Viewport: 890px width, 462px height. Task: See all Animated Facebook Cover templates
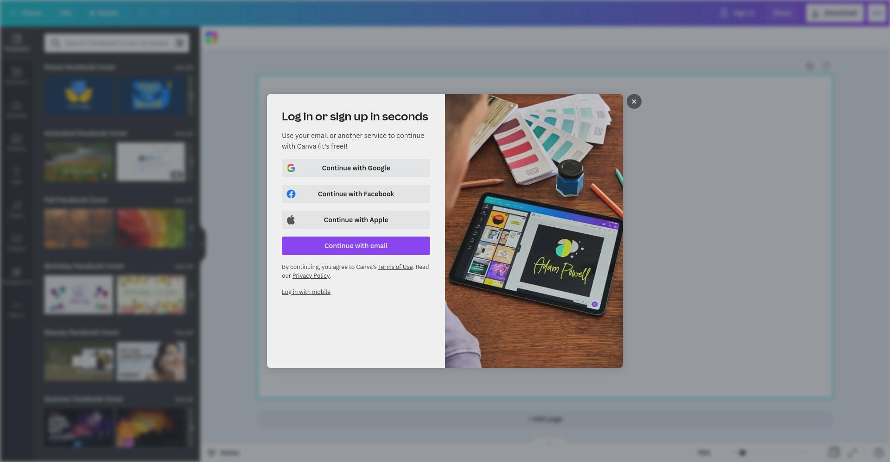point(184,134)
